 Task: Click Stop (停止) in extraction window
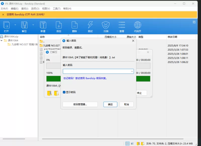click(141, 93)
